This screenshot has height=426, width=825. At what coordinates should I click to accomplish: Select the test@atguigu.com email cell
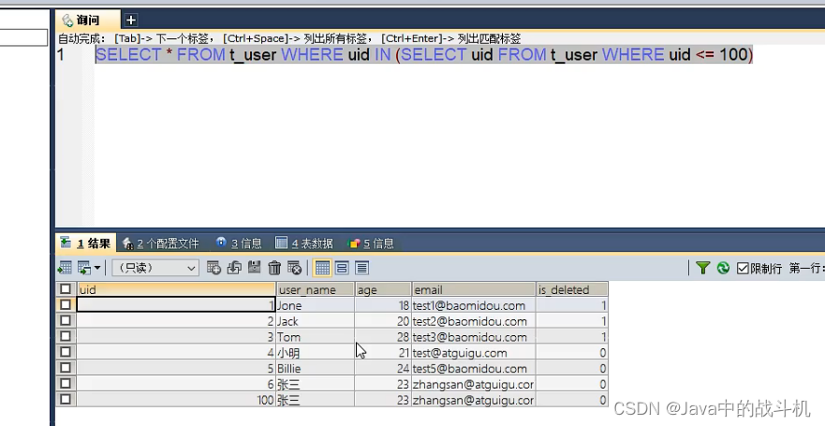[474, 352]
